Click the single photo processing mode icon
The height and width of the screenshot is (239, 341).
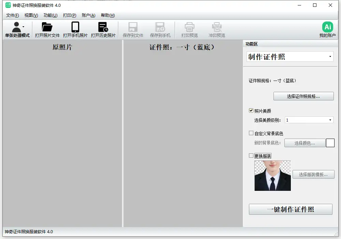(16, 27)
